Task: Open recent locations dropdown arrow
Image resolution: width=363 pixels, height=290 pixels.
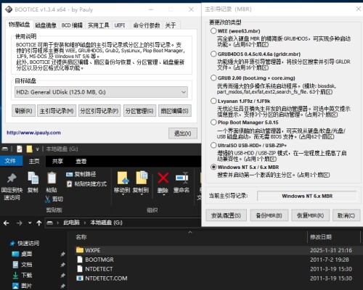Action: pos(30,223)
